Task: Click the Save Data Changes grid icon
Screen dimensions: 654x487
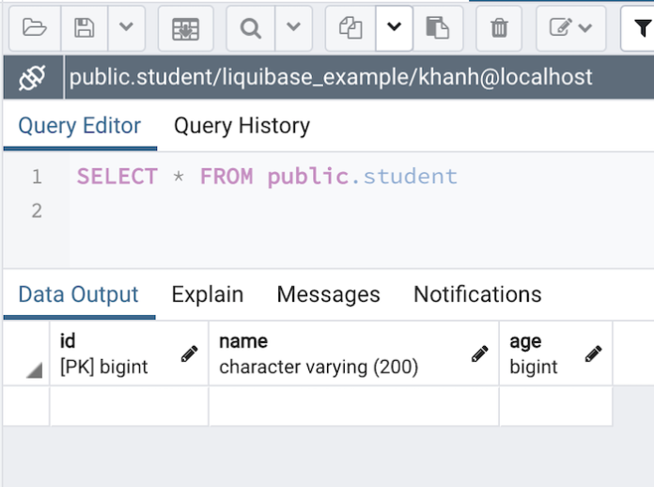Action: (185, 28)
